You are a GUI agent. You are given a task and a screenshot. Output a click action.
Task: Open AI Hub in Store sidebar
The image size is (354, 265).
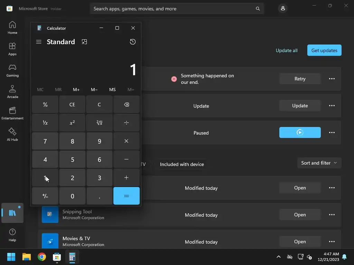click(12, 135)
